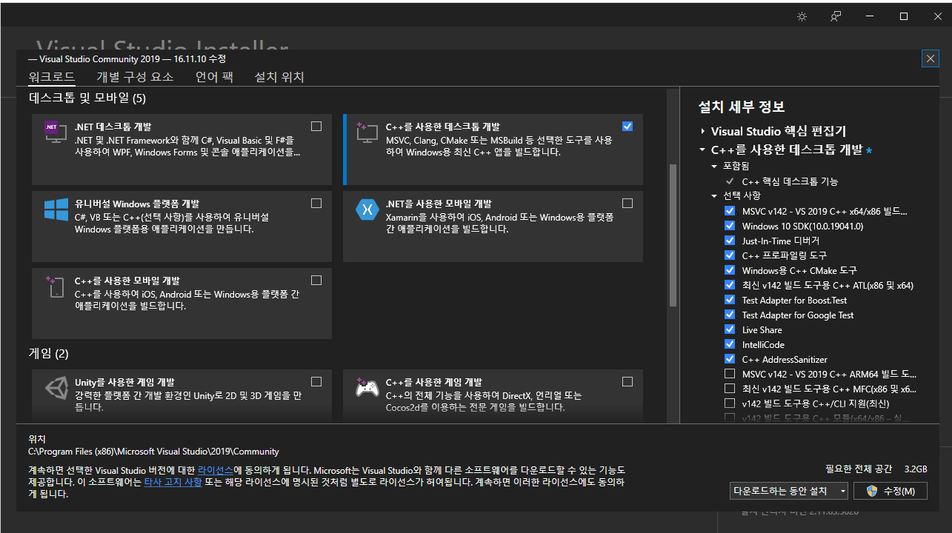Check v142 C++/CLI 지원(최신) option
952x533 pixels.
[x=730, y=403]
